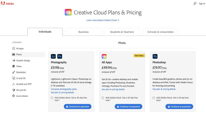Open the 3D and AR cube icon
The height and width of the screenshot is (116, 206).
point(14,90)
